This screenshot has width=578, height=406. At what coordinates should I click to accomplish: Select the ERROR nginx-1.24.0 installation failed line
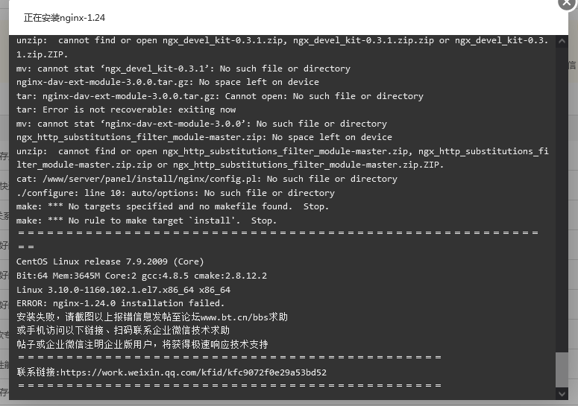pyautogui.click(x=120, y=303)
